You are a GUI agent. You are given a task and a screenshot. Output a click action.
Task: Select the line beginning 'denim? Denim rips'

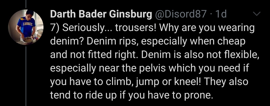147,41
